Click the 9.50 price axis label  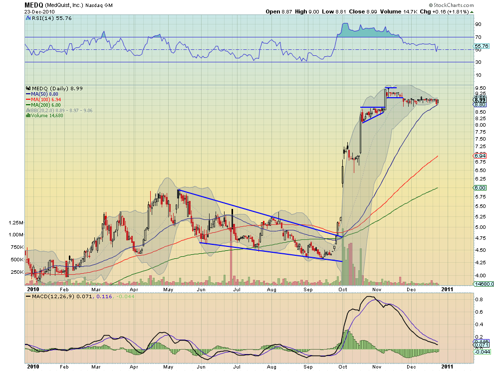tap(480, 88)
